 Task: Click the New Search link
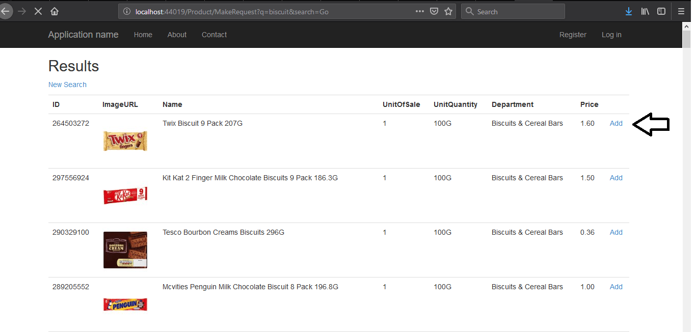[x=67, y=85]
